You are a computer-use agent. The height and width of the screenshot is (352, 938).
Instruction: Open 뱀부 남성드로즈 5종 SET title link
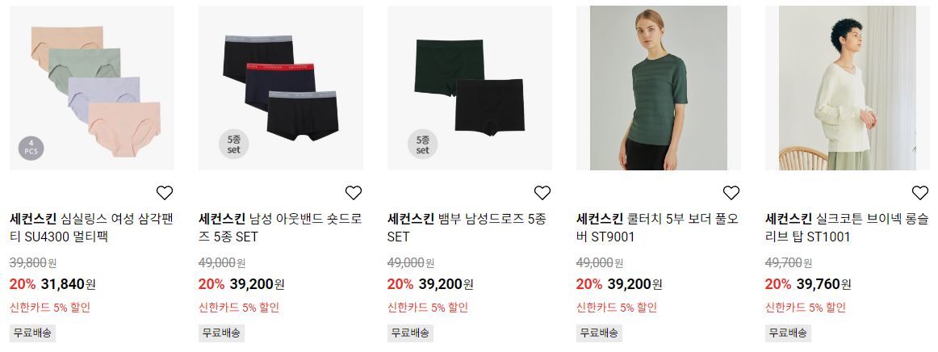pos(467,228)
